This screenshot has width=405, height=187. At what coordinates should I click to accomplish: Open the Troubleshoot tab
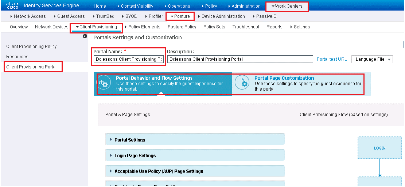(x=246, y=27)
